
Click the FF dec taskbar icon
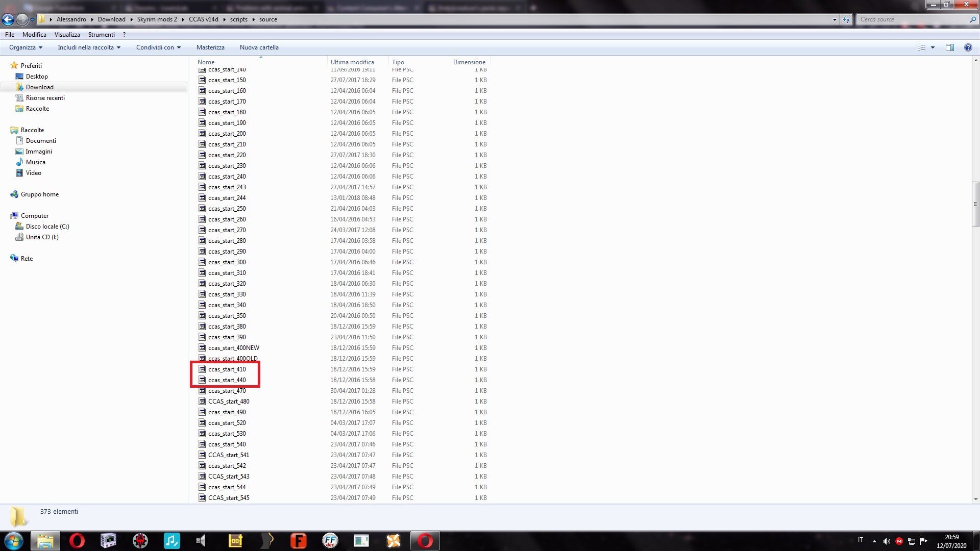330,541
